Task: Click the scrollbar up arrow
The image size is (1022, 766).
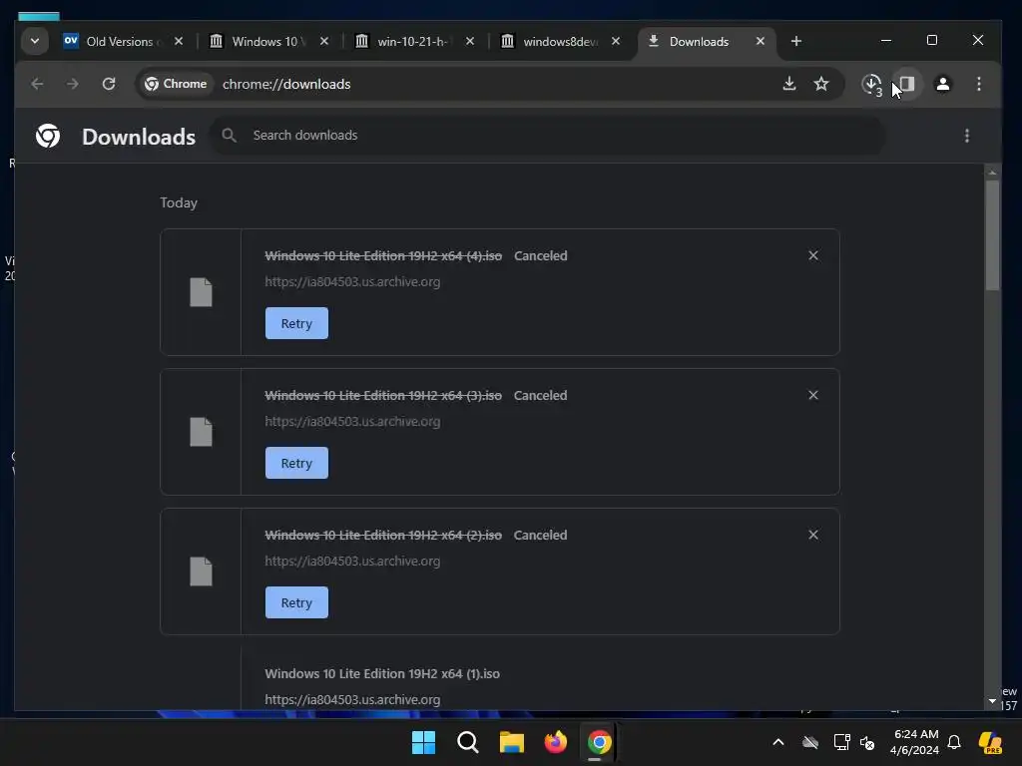Action: point(992,173)
